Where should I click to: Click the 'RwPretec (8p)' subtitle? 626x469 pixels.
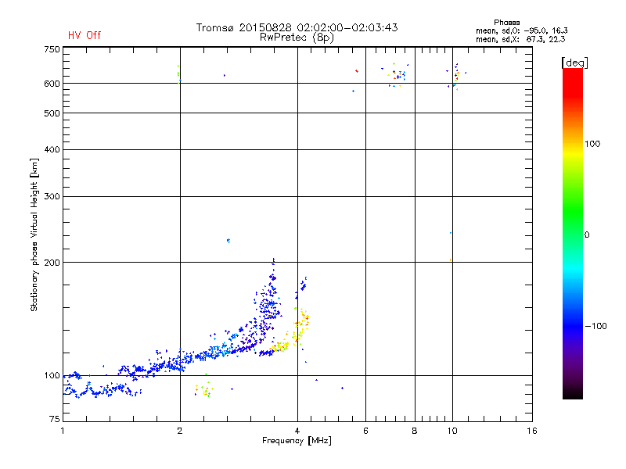click(x=297, y=38)
